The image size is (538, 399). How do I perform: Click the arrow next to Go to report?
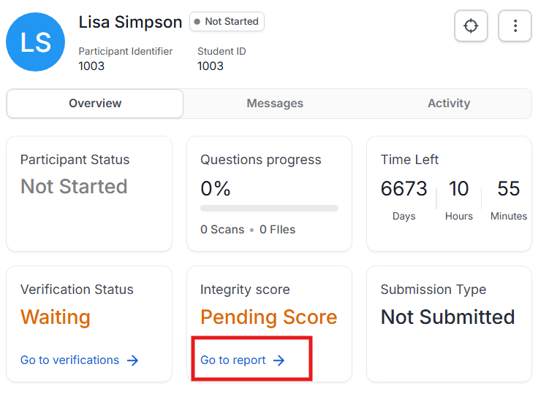point(279,360)
